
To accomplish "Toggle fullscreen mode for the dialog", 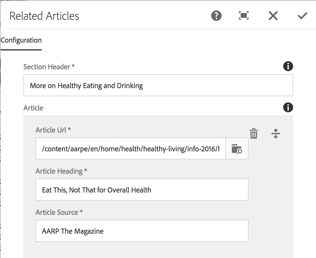I will click(x=244, y=16).
